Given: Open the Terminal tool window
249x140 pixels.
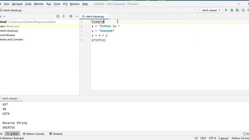Looking at the screenshot, I should click(56, 134).
